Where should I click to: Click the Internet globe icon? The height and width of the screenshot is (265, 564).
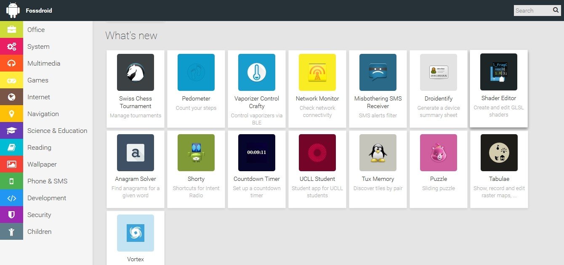[11, 97]
